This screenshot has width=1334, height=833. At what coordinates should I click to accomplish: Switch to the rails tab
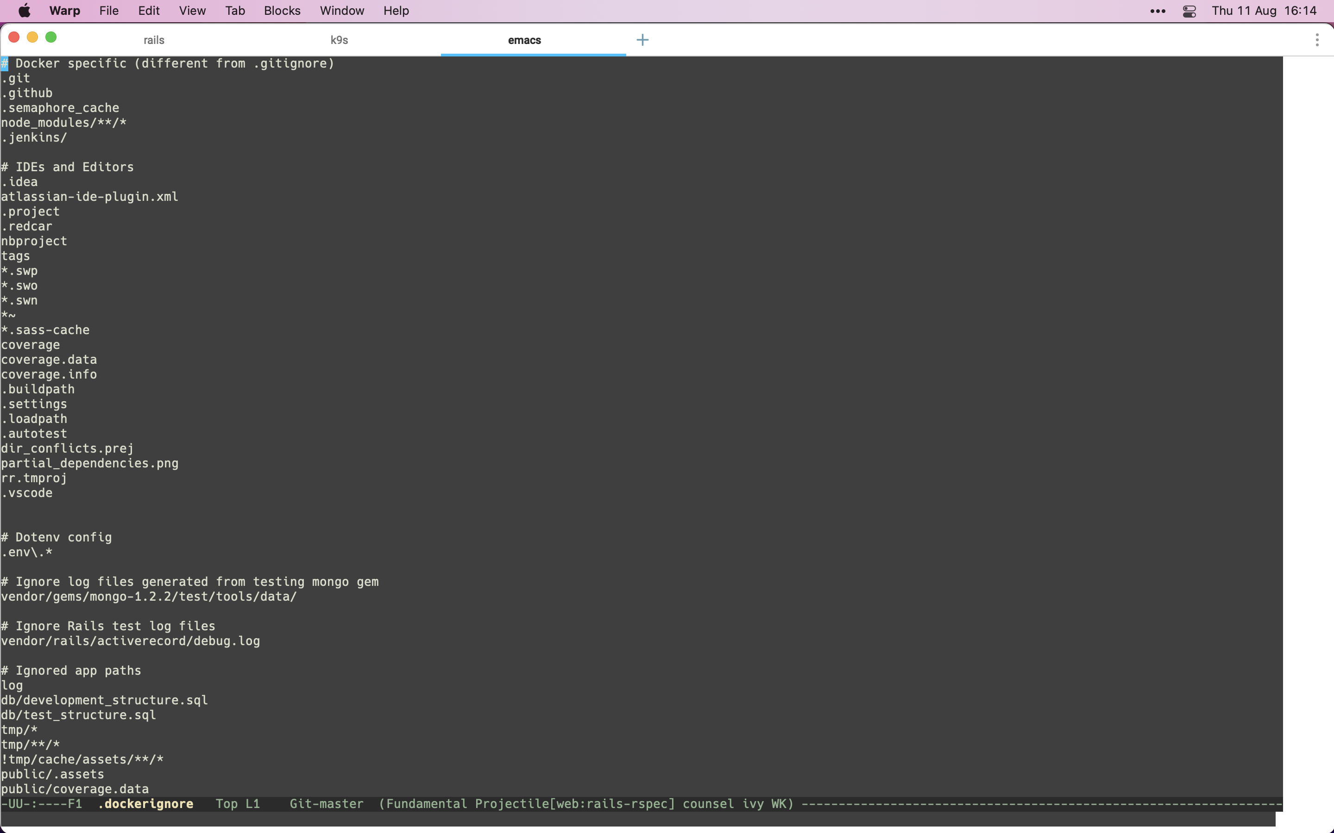[x=153, y=40]
